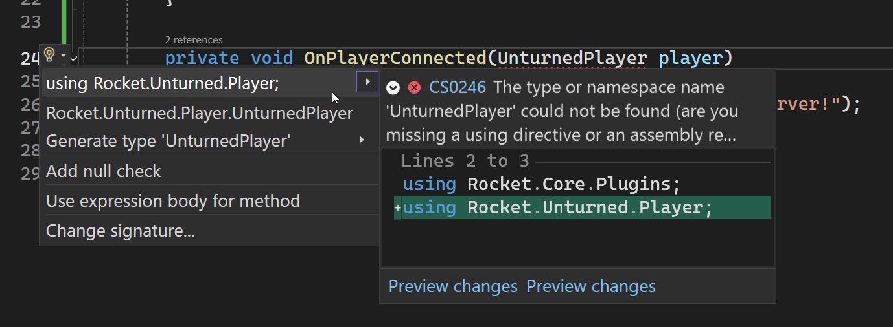This screenshot has height=327, width=893.
Task: Select Generate type 'UnturnedPlayer' option
Action: (168, 141)
